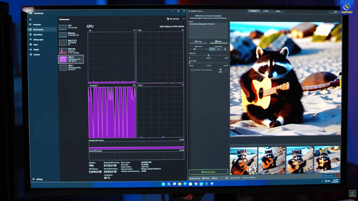Go to App history in the sidebar
The width and height of the screenshot is (358, 201).
(x=37, y=35)
